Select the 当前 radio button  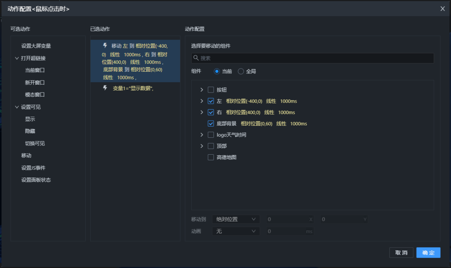(x=217, y=71)
